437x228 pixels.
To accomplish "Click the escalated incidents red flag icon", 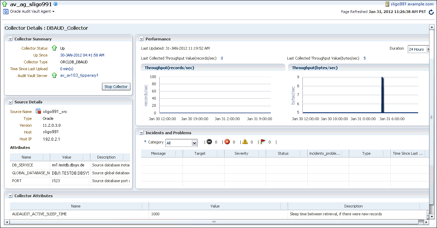I will pyautogui.click(x=263, y=142).
